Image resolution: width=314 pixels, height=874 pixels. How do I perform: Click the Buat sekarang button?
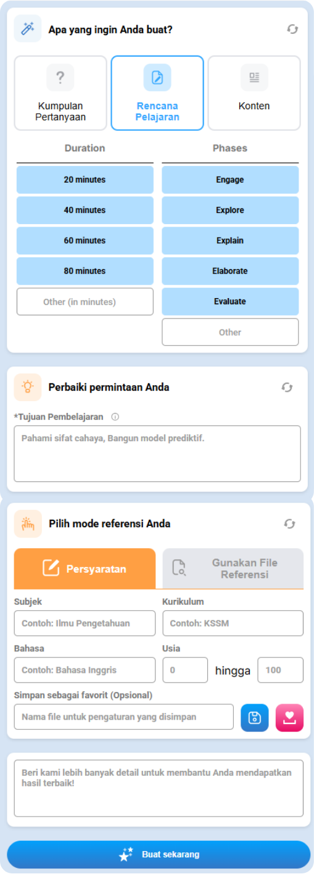click(159, 855)
